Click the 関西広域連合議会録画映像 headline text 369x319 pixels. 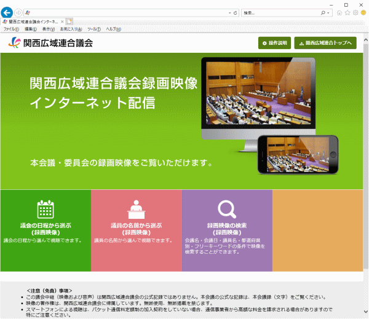(x=113, y=83)
